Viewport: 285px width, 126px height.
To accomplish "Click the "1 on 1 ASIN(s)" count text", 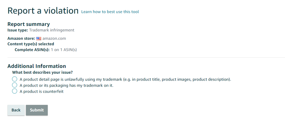I will (x=64, y=49).
